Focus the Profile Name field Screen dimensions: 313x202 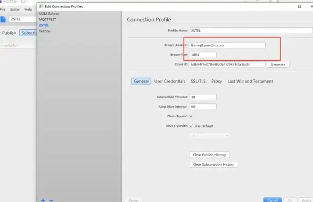251,30
